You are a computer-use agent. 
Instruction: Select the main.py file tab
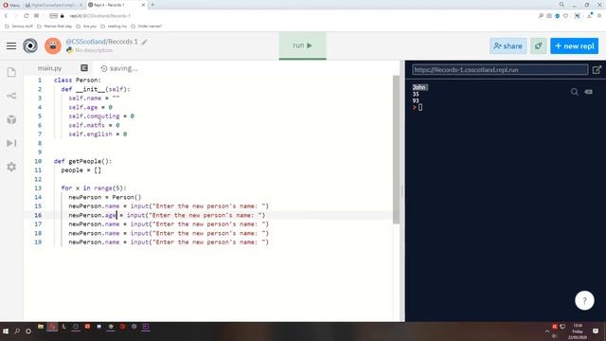(x=49, y=68)
